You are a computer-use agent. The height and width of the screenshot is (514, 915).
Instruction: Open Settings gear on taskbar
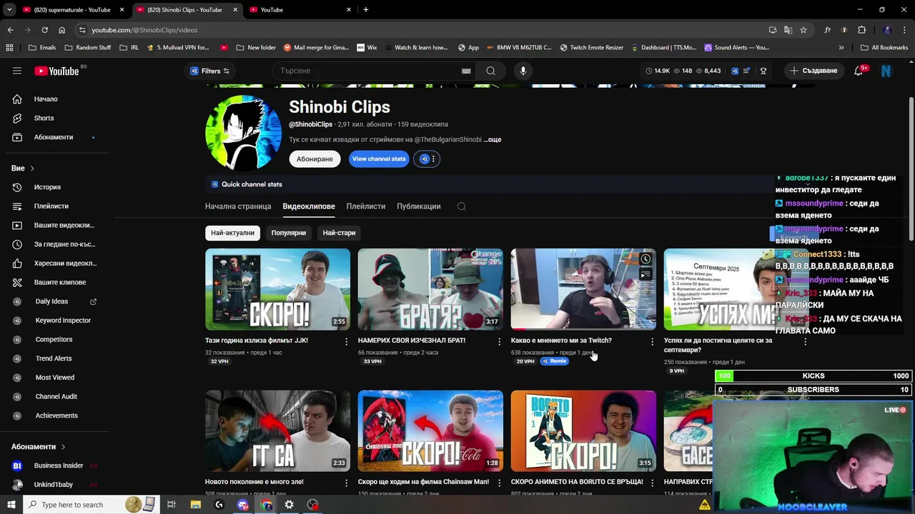[x=289, y=505]
